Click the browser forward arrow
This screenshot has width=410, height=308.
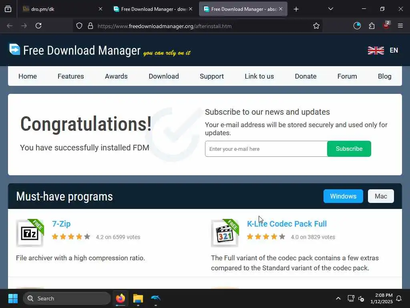tap(24, 26)
